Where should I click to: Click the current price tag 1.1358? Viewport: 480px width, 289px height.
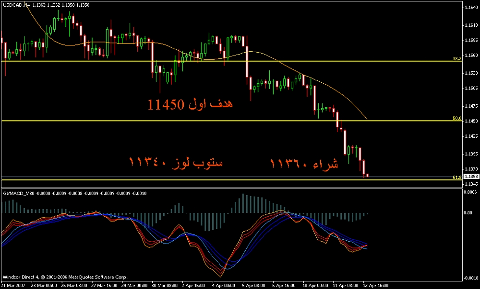click(471, 177)
